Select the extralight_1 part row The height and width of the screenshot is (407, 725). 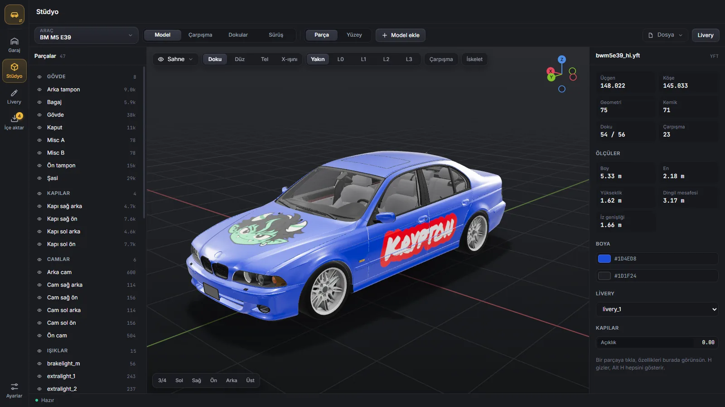coord(86,376)
